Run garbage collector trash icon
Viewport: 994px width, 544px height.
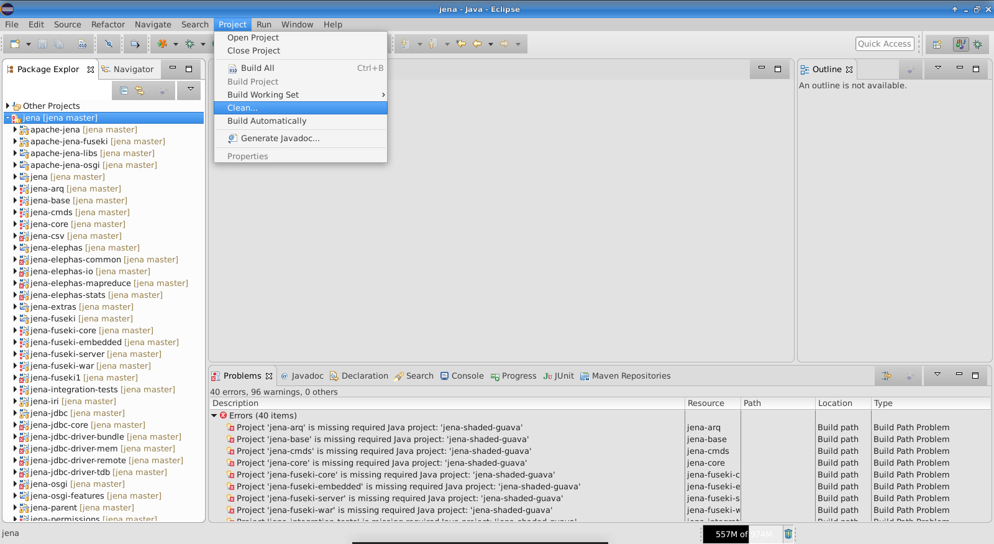[788, 533]
